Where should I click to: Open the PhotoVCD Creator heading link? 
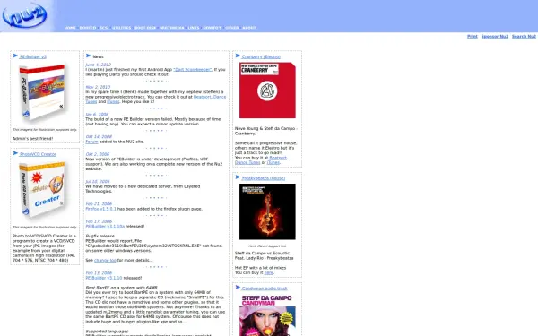(38, 154)
